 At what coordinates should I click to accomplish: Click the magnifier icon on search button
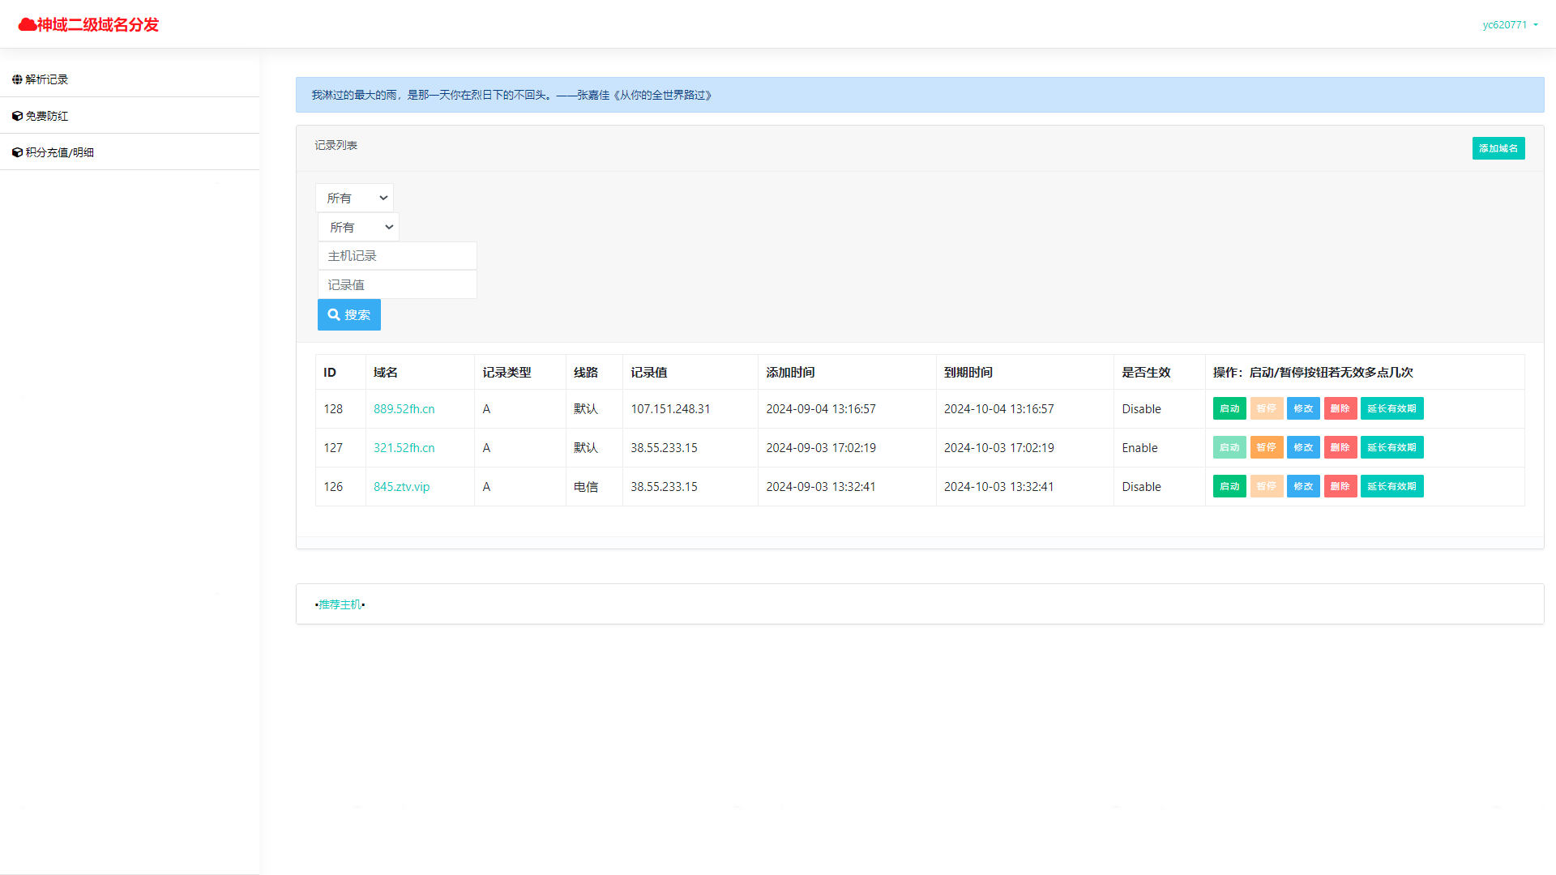pos(334,314)
